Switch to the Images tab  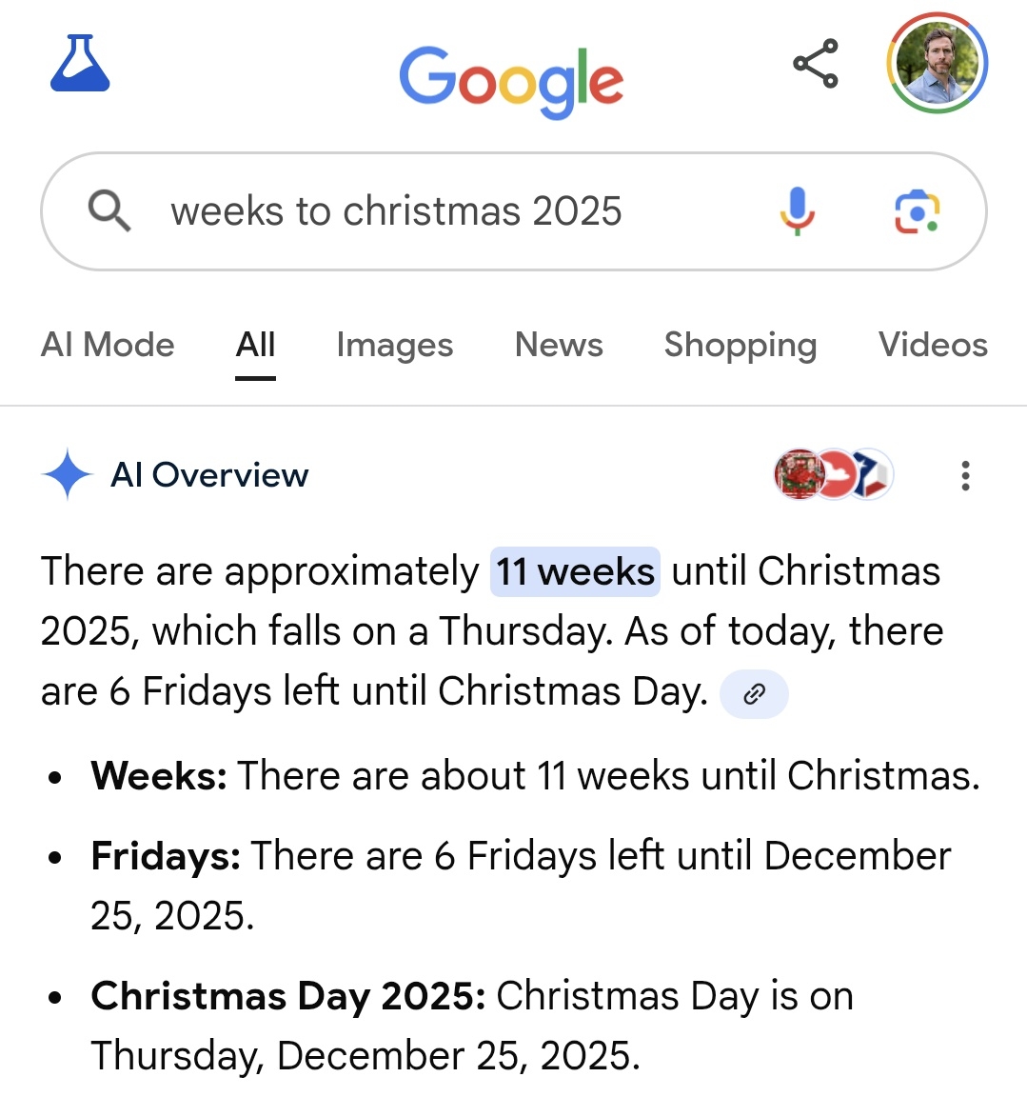[x=394, y=345]
